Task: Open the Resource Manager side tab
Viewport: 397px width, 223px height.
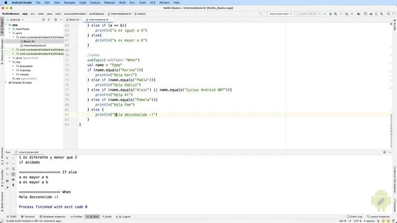Action: tap(2, 51)
